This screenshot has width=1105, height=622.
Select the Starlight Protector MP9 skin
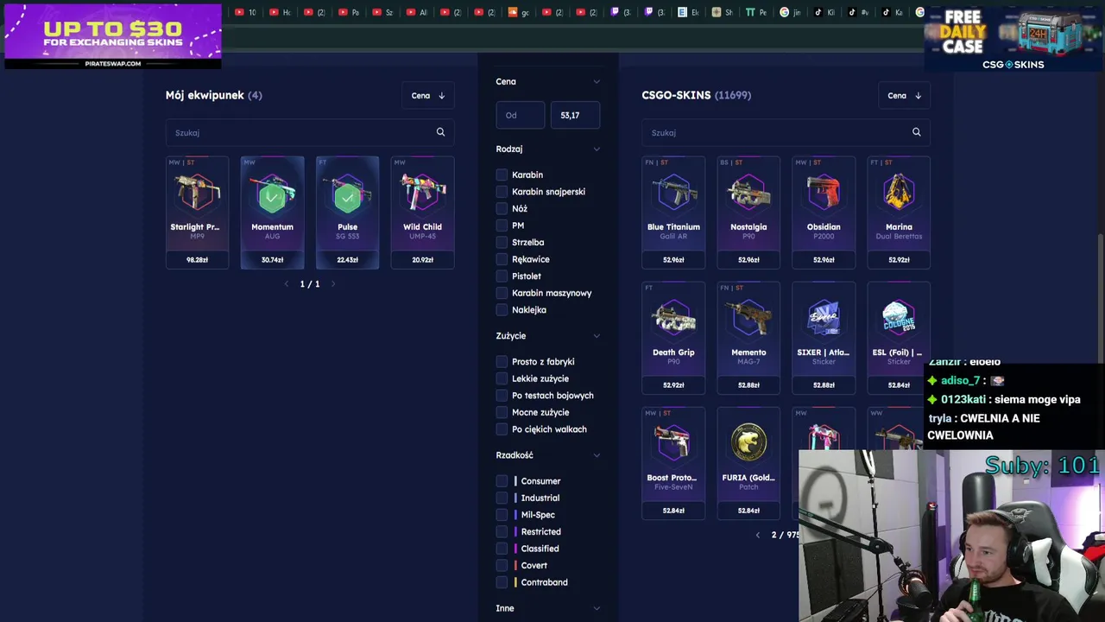coord(197,213)
